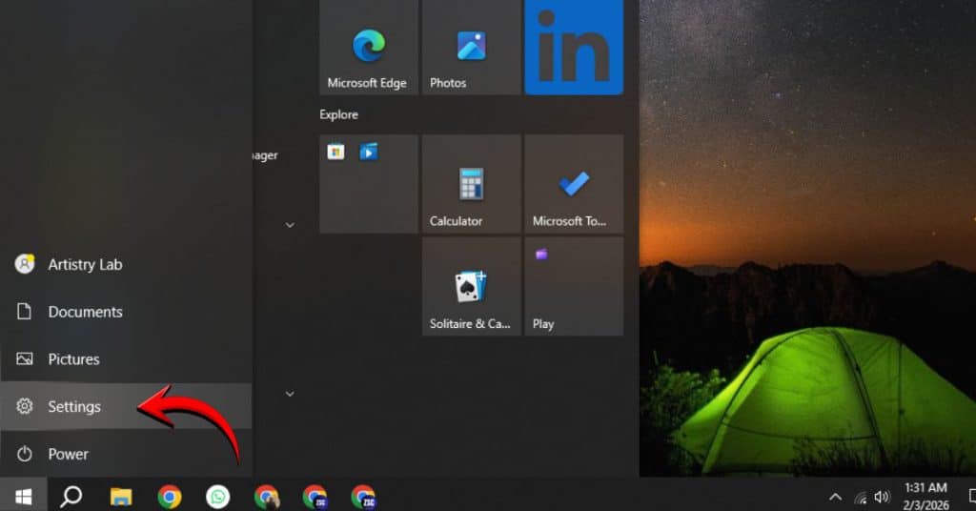
Task: Open Settings from the Start menu
Action: (74, 407)
